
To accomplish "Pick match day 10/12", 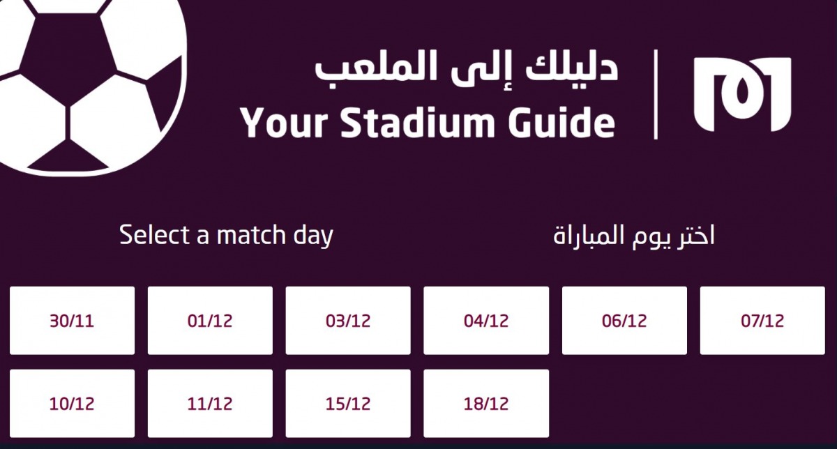I will tap(72, 403).
